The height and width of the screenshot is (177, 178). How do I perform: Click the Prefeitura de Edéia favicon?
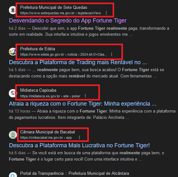[x=13, y=52]
